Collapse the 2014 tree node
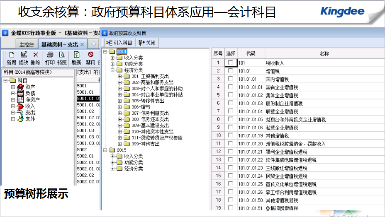Viewport: 385px width, 217px height. pyautogui.click(x=105, y=51)
